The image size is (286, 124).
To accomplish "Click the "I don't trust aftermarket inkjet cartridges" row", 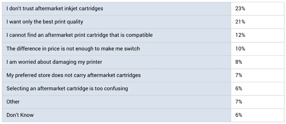I will 55,9.
